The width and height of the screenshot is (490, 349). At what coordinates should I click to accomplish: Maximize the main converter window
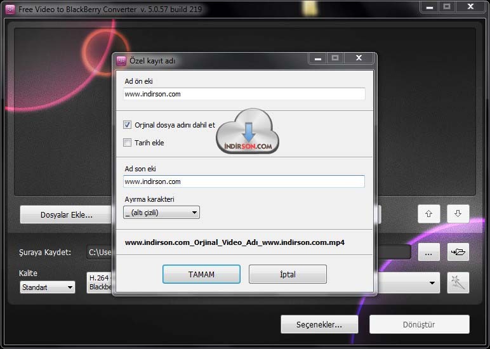[x=447, y=6]
